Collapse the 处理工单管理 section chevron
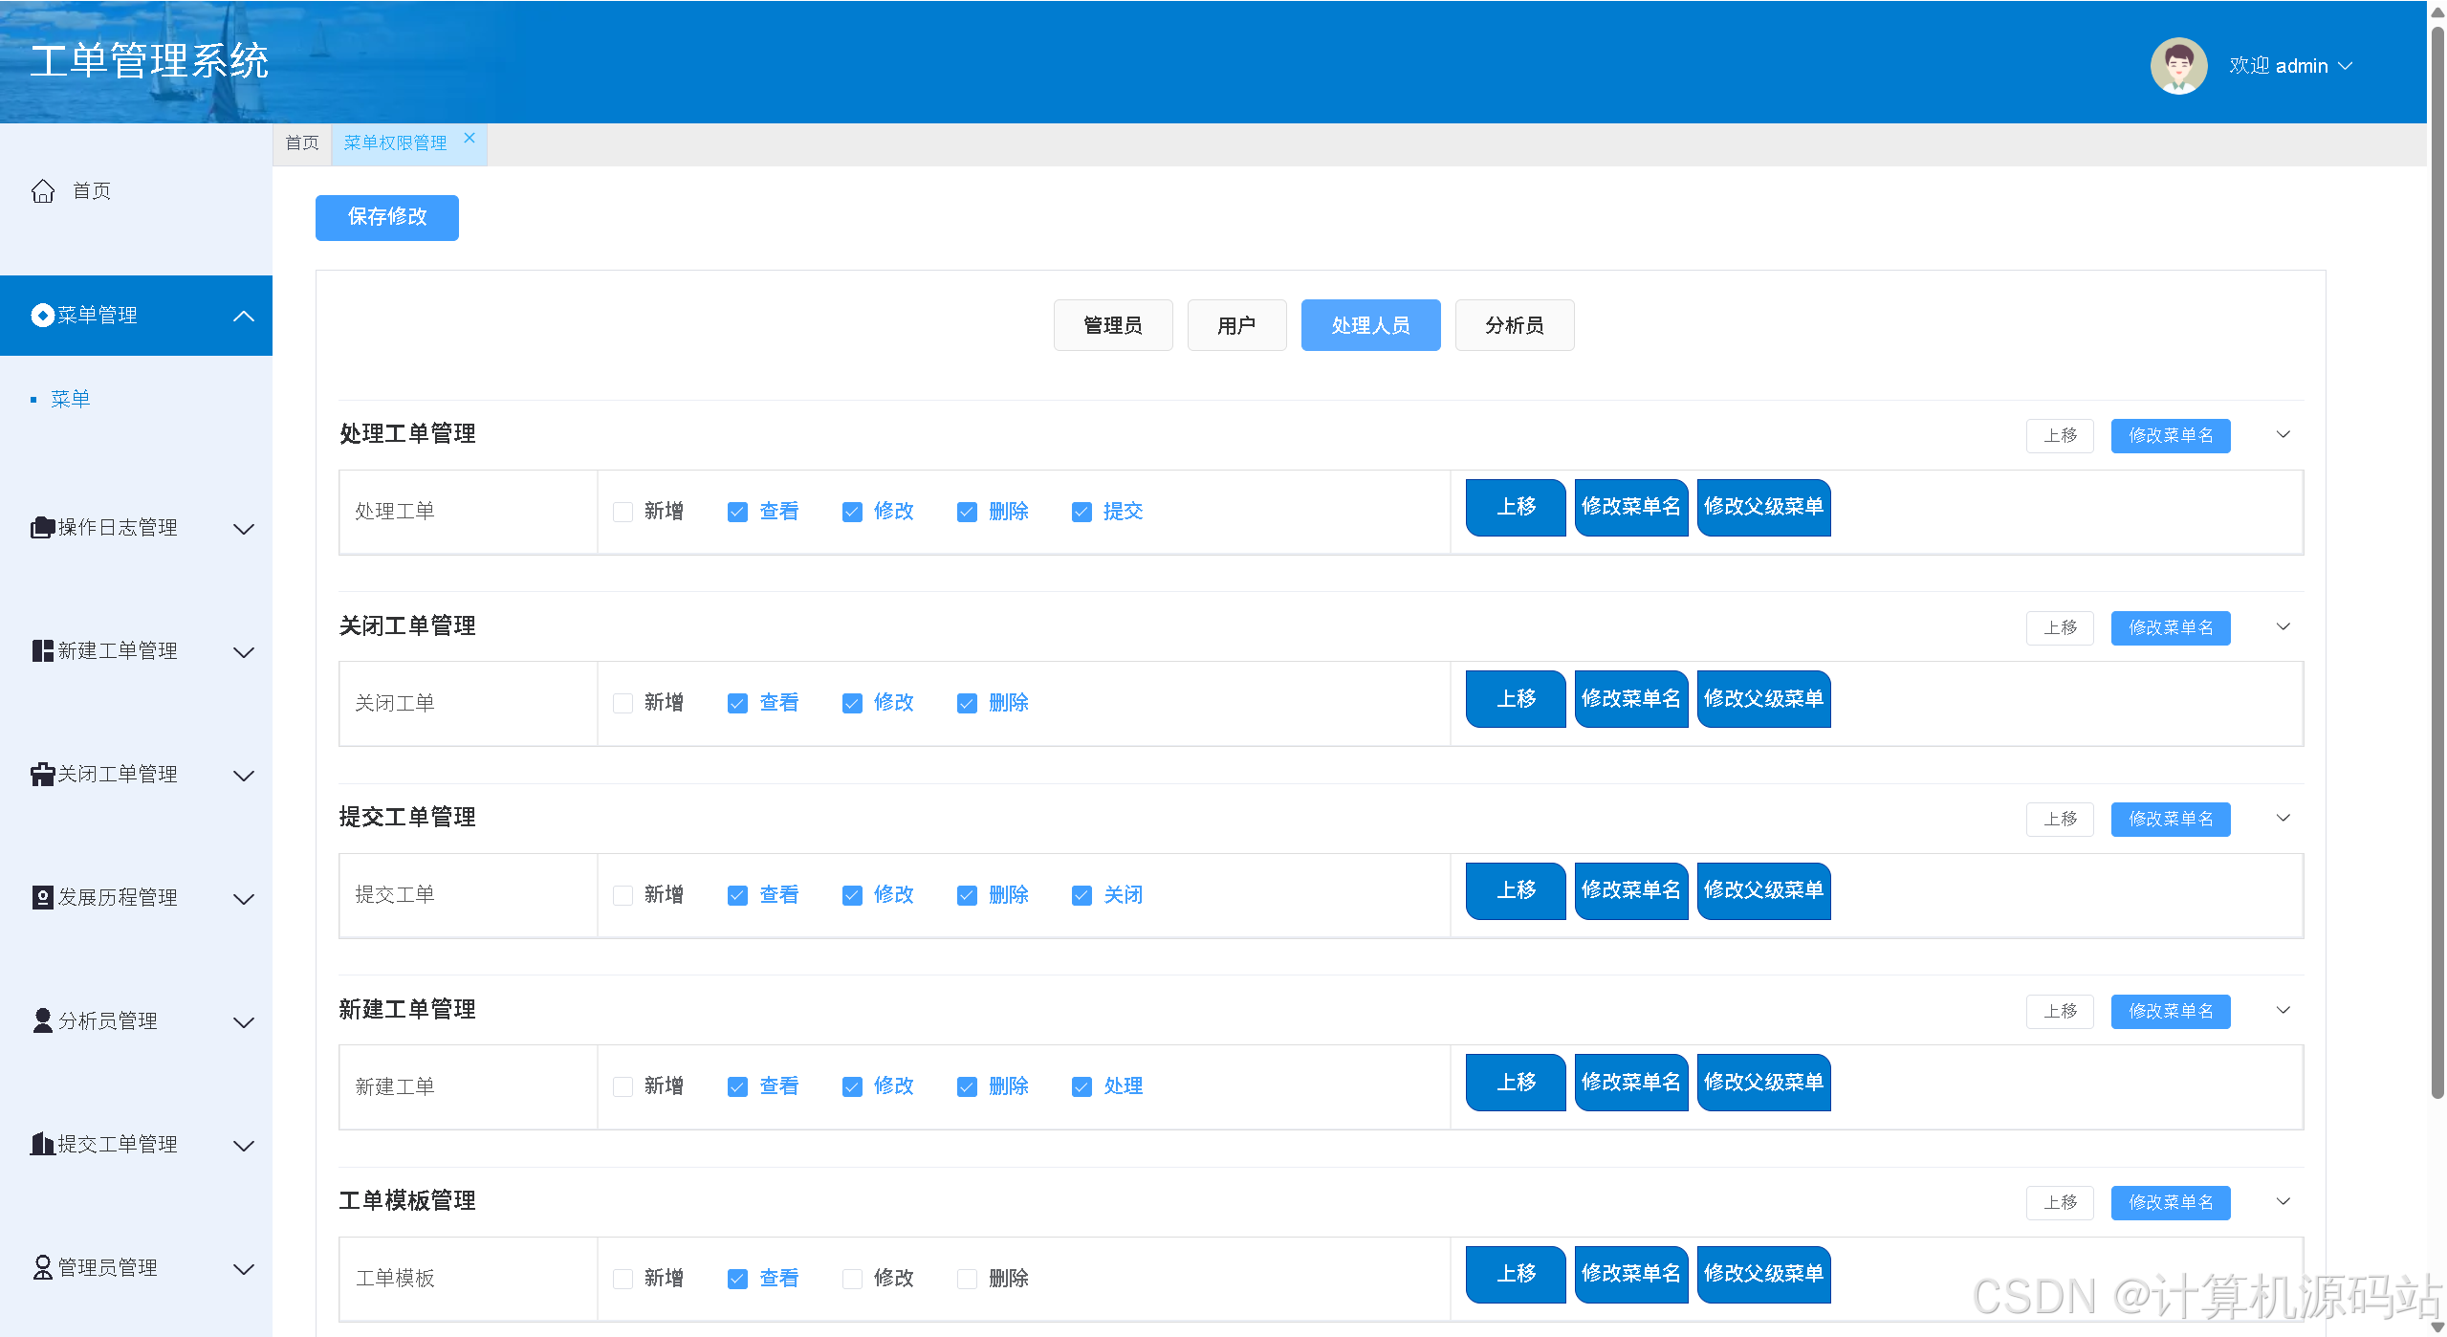Viewport: 2447px width, 1337px height. [x=2283, y=435]
